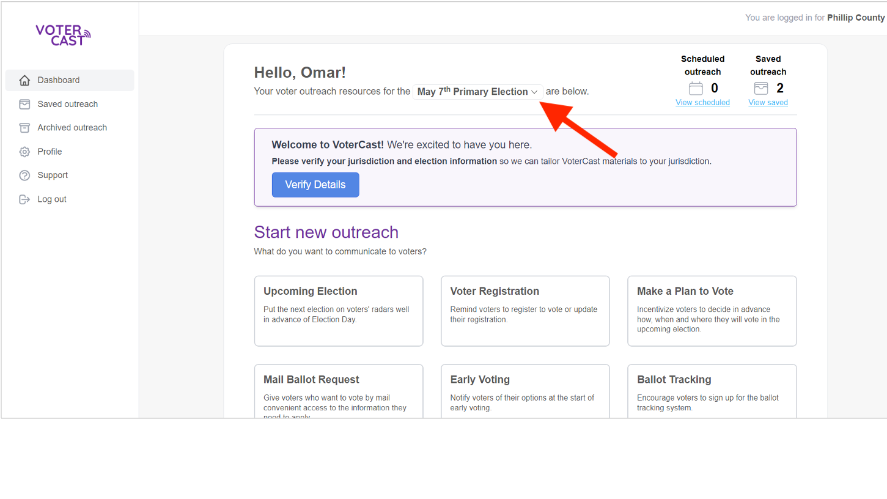Click the Support question mark icon
Viewport: 887px width, 499px height.
pos(24,176)
